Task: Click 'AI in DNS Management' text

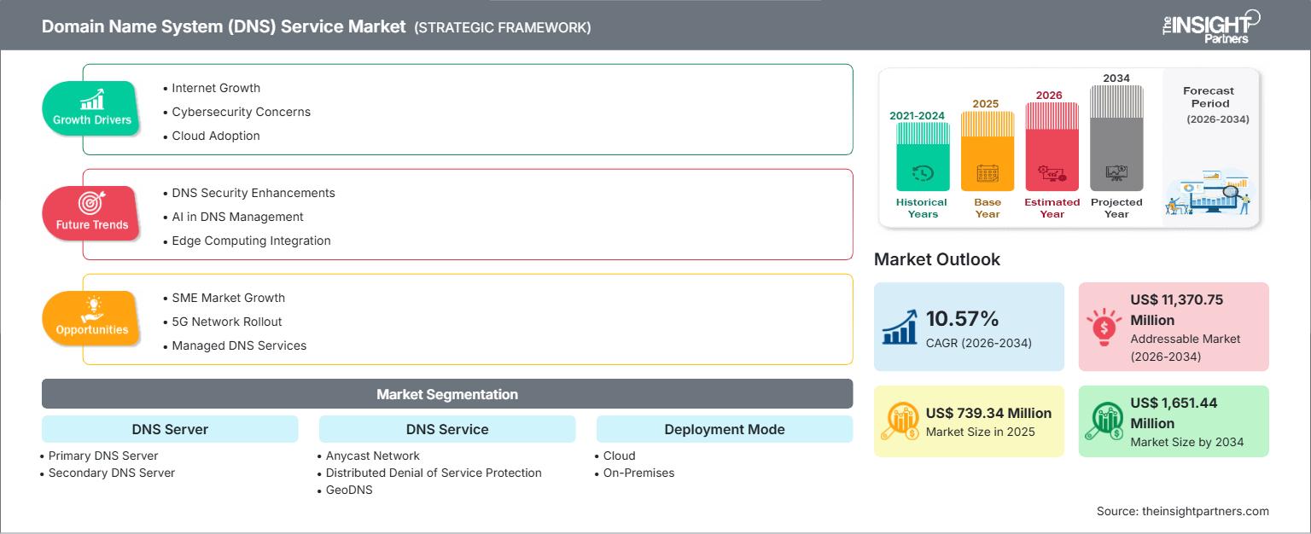Action: click(x=237, y=217)
